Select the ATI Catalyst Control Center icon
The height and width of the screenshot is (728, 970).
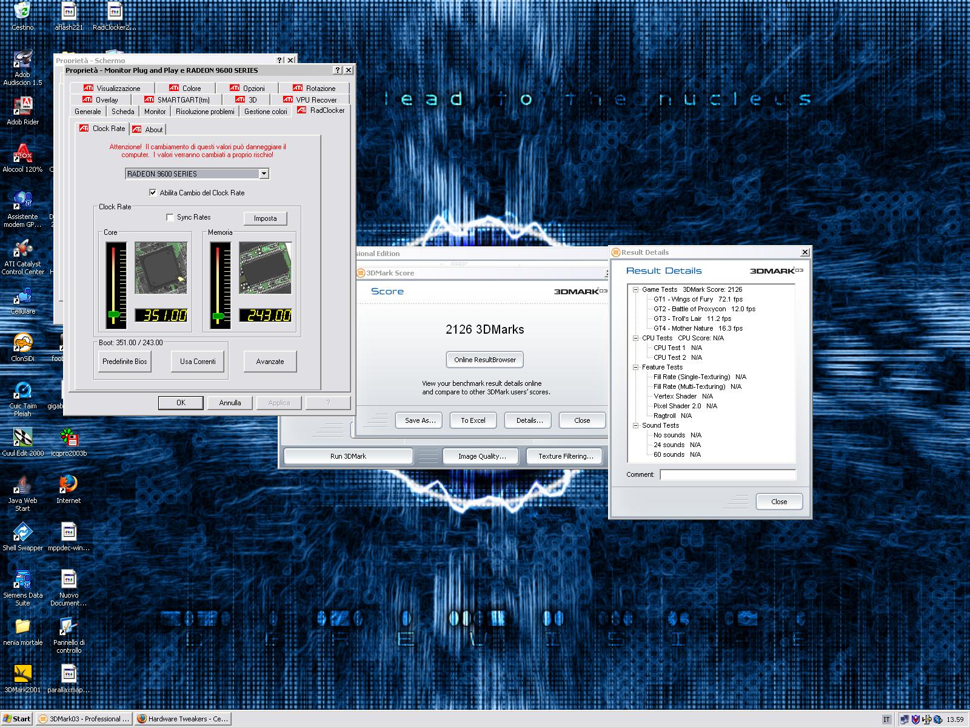coord(22,248)
